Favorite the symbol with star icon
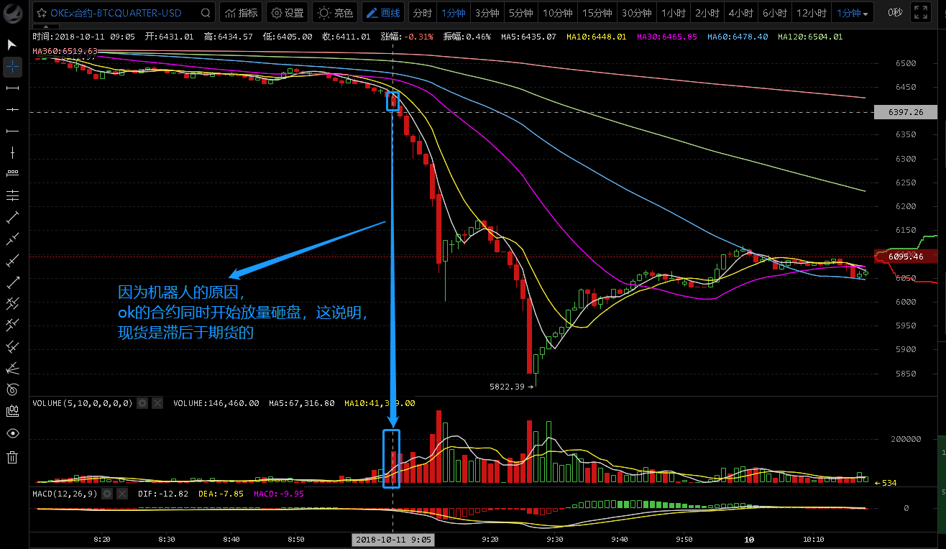Viewport: 946px width, 549px height. point(42,13)
